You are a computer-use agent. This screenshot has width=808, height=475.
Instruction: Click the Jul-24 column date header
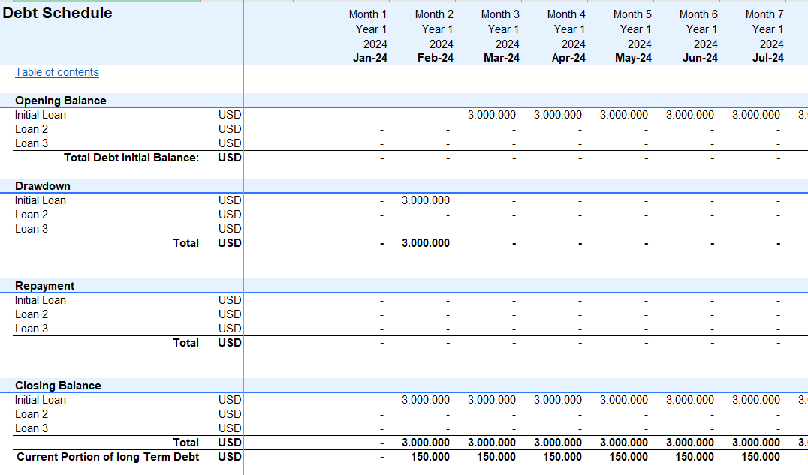coord(767,58)
